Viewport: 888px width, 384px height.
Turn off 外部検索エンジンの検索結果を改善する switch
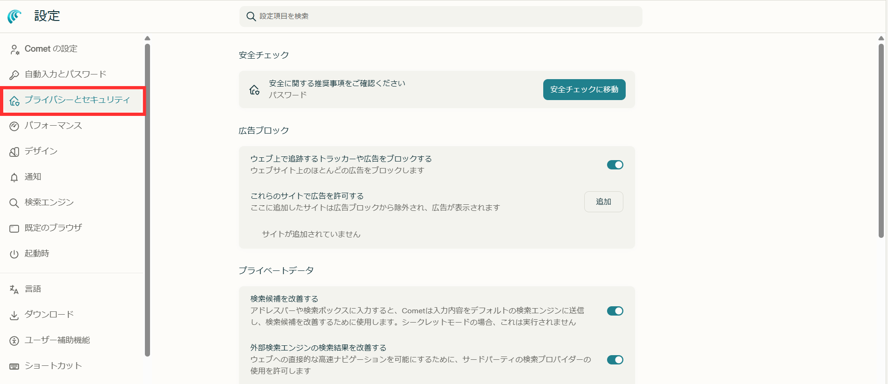(615, 360)
